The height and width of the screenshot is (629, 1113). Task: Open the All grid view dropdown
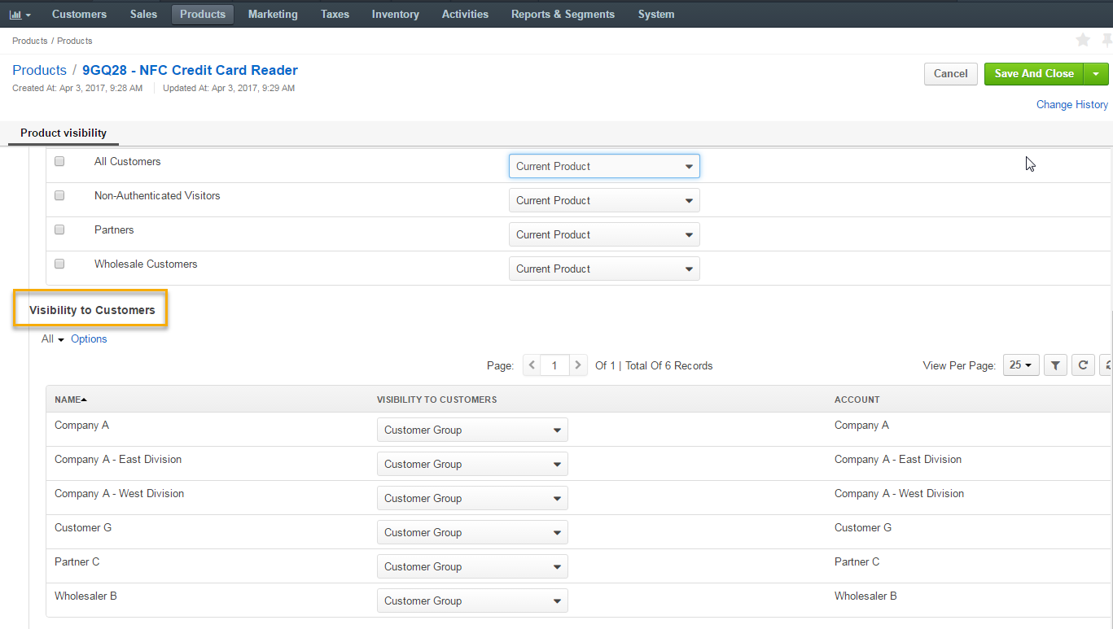click(53, 339)
